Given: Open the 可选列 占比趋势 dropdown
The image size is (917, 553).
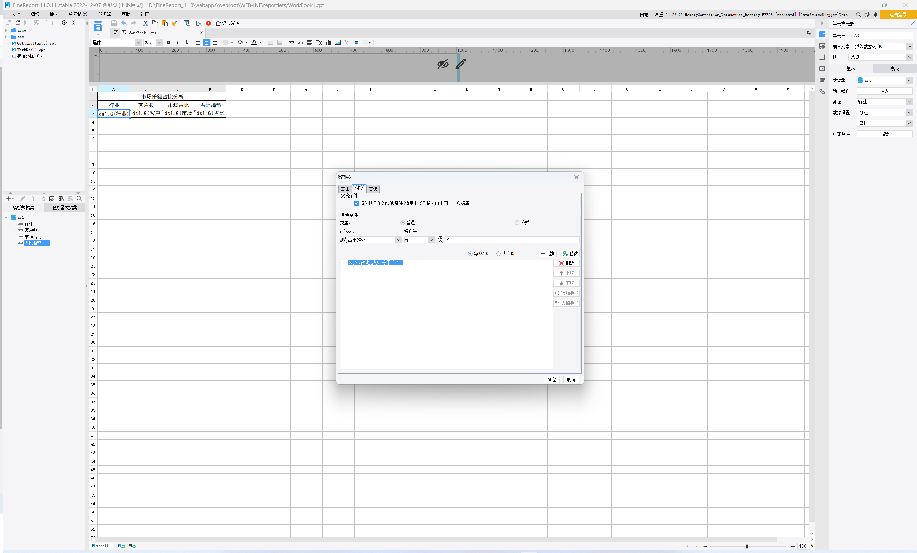Looking at the screenshot, I should coord(398,240).
